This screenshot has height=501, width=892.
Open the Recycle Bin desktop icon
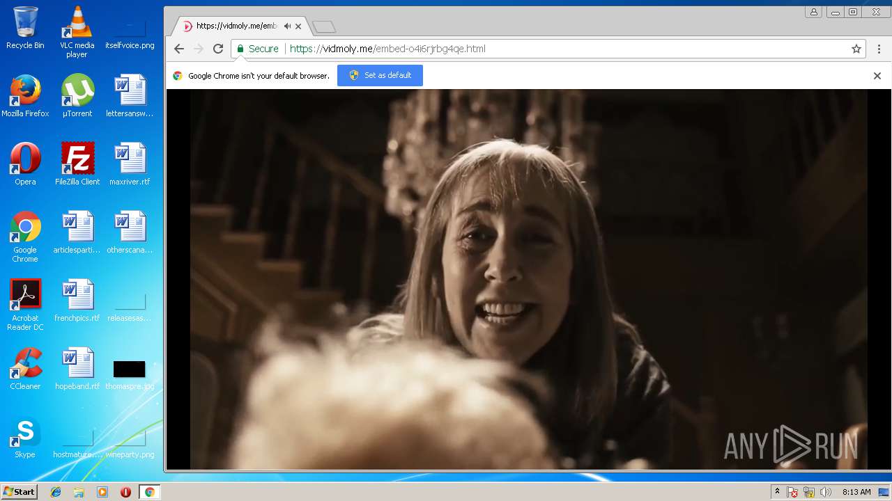click(25, 28)
